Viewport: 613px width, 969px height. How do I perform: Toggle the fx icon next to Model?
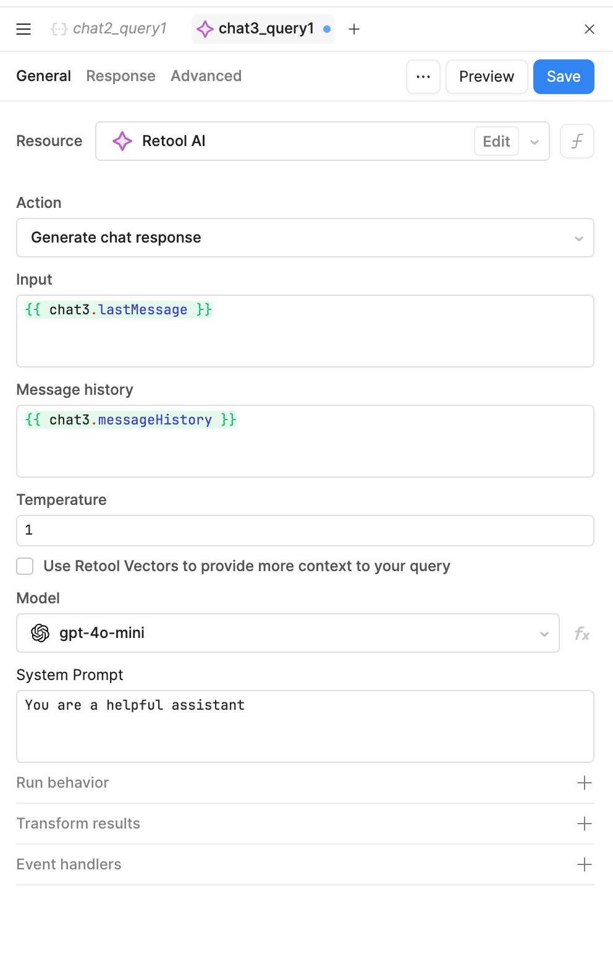[581, 633]
